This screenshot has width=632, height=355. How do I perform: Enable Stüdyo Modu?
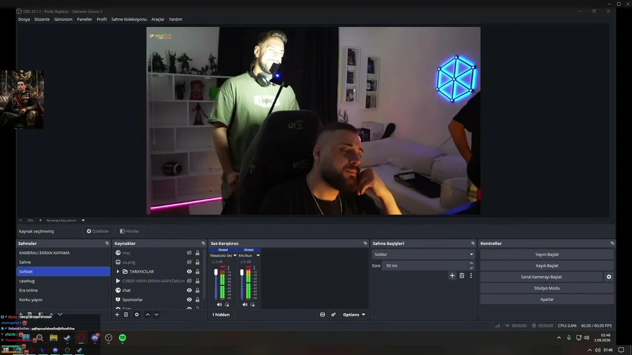pyautogui.click(x=547, y=288)
